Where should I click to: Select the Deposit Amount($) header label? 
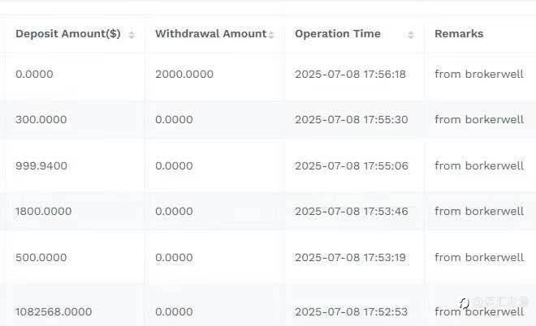67,34
